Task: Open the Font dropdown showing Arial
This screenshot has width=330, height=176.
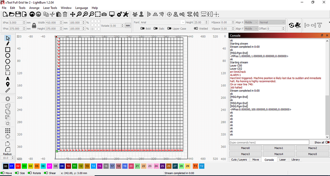Action: click(x=162, y=23)
